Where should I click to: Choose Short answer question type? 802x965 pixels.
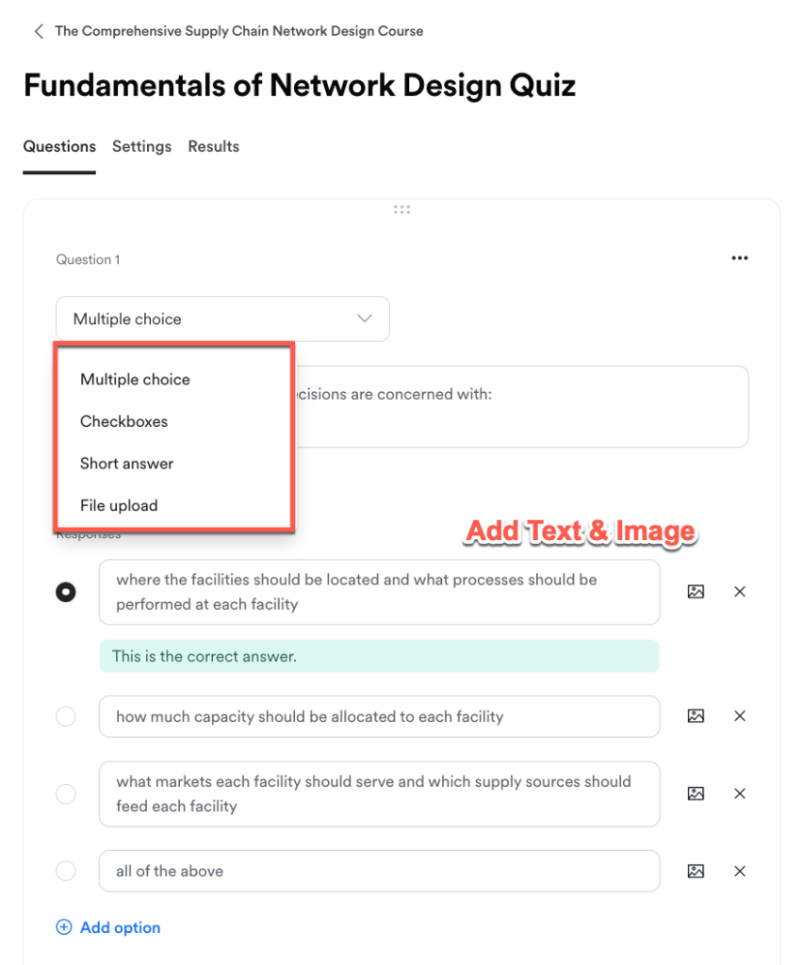coord(127,464)
